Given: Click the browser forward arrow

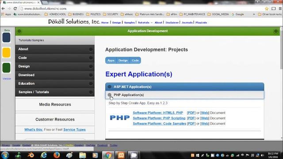Looking at the screenshot, I should tap(9, 9).
